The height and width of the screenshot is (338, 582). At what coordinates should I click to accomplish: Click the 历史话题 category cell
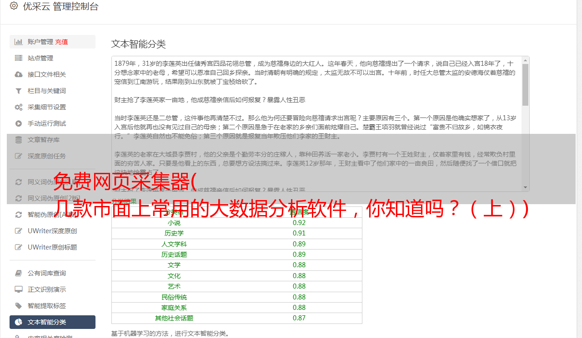pos(174,255)
